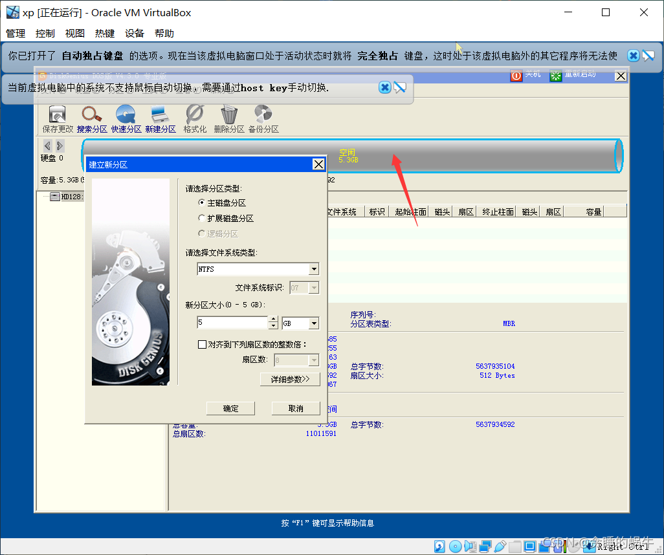Click the display status icon

click(529, 546)
